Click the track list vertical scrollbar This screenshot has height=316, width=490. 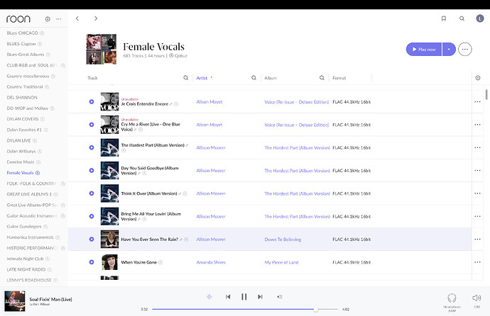(x=486, y=94)
